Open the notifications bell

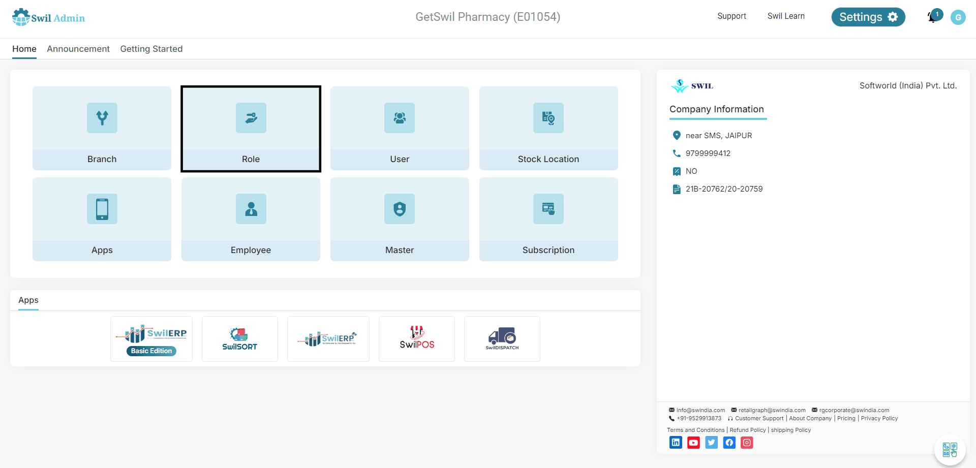click(x=933, y=17)
